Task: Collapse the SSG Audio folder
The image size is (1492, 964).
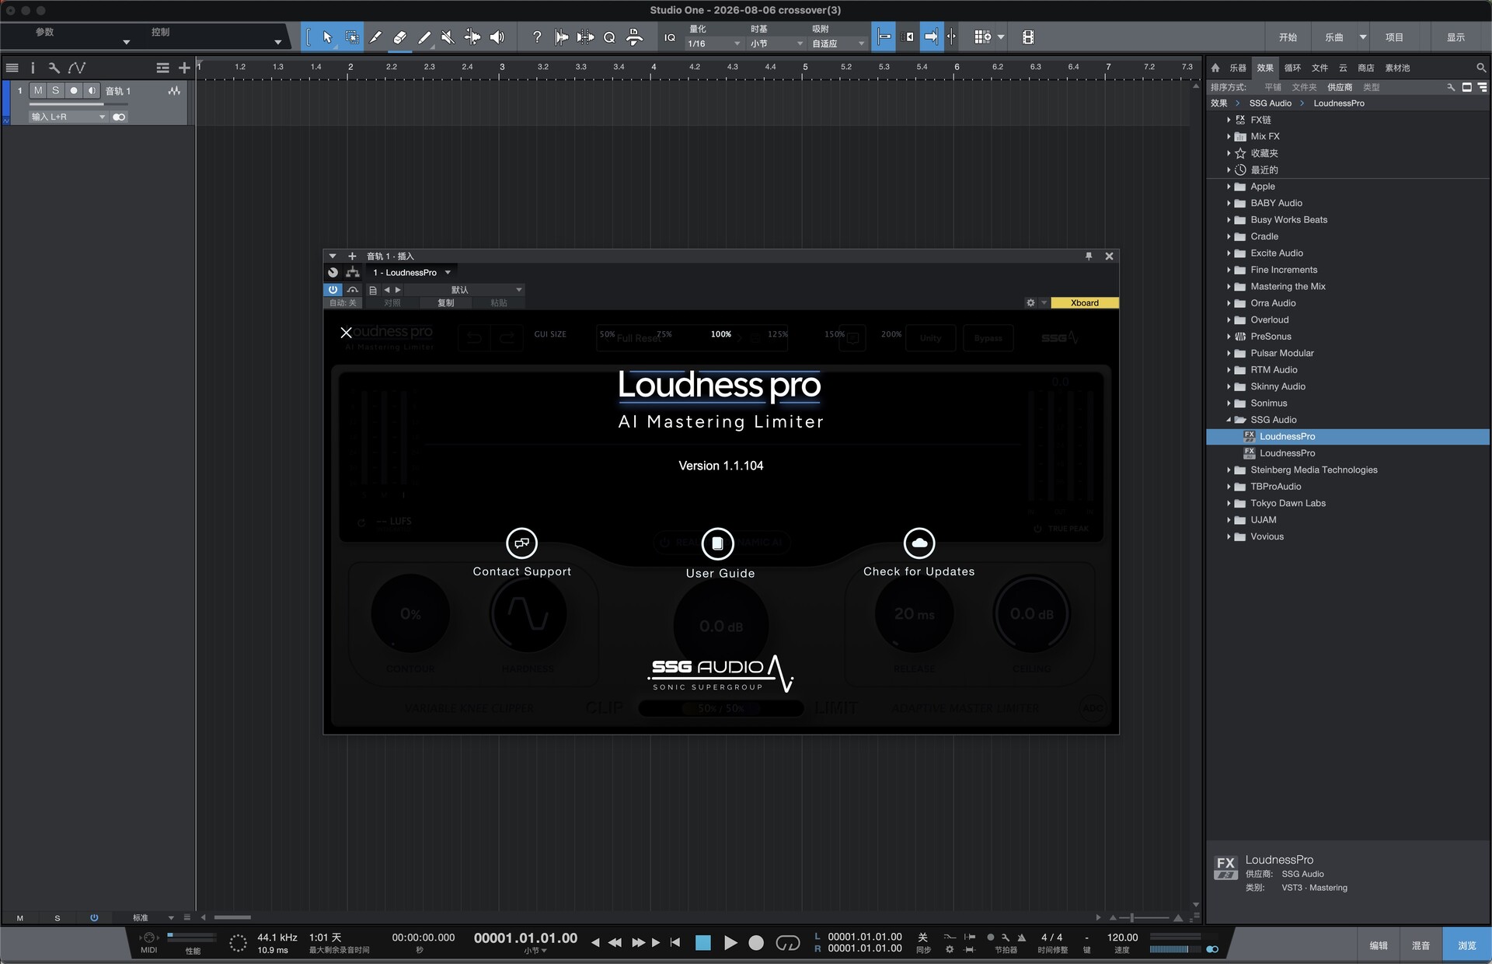Action: pos(1229,420)
